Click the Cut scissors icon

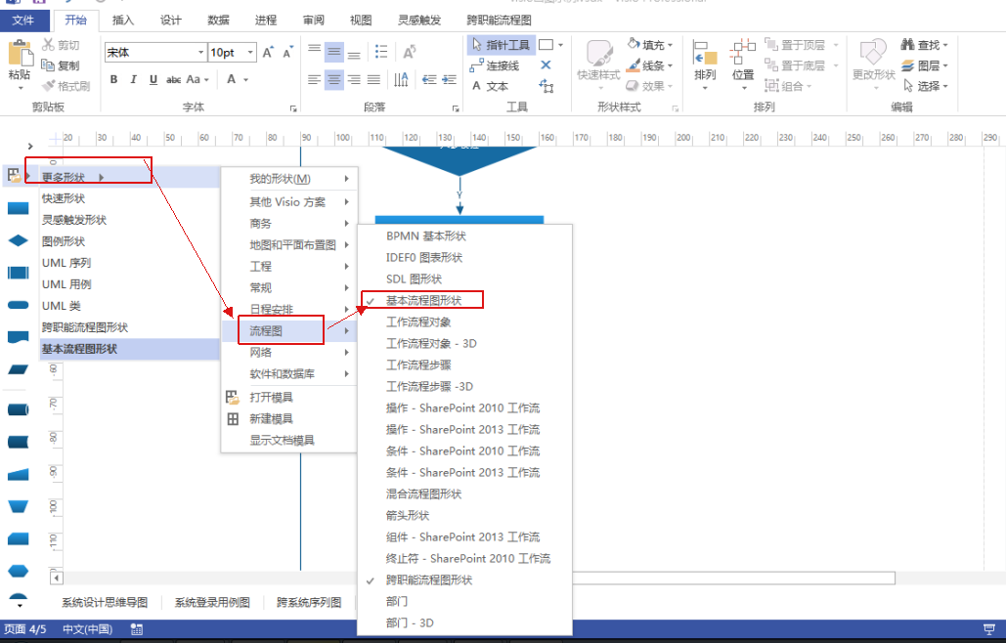tap(48, 44)
